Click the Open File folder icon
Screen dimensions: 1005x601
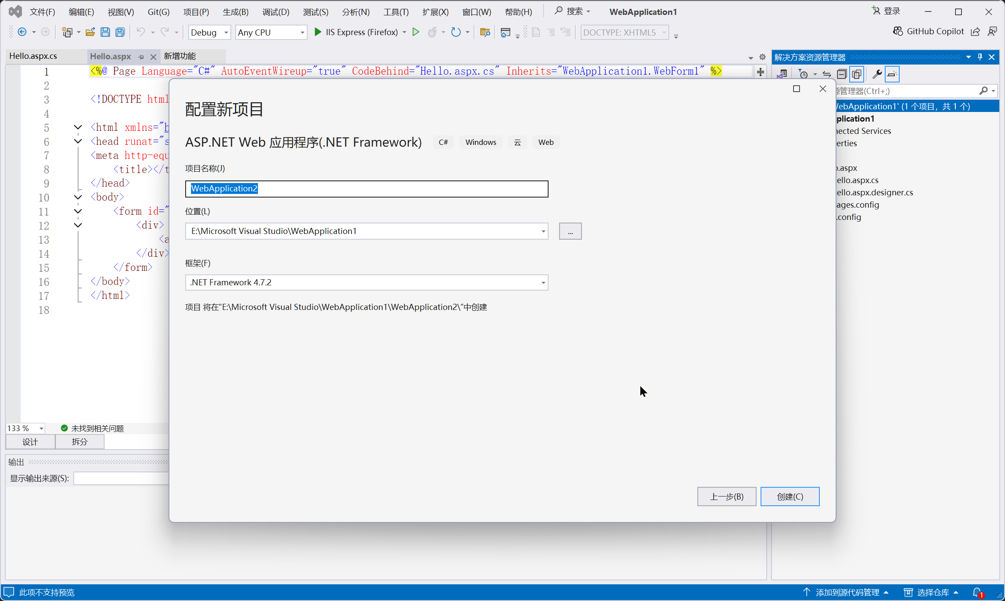pyautogui.click(x=90, y=32)
